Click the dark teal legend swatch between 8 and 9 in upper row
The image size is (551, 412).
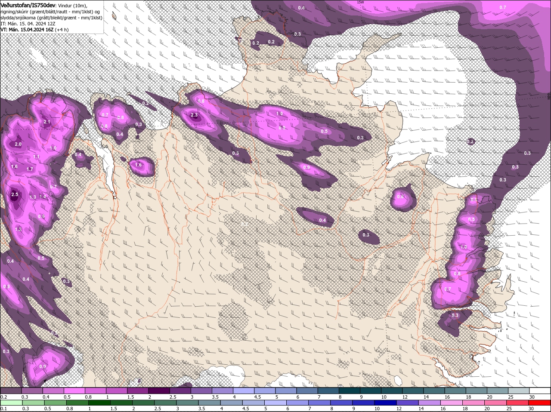(350, 390)
